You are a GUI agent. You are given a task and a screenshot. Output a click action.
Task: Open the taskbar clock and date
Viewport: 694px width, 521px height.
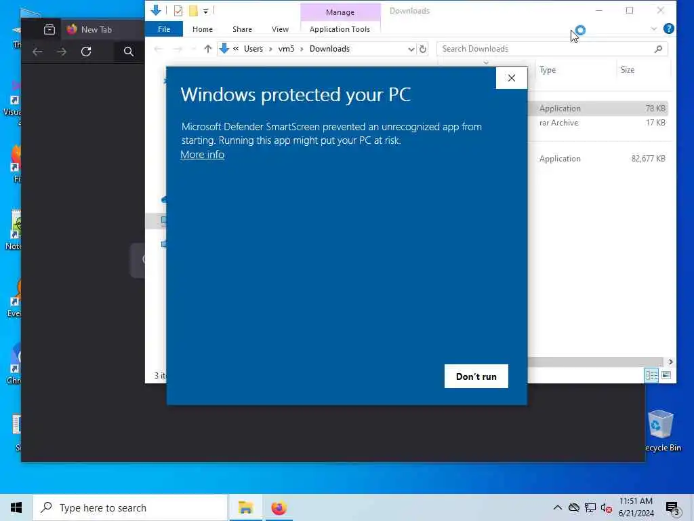point(636,507)
